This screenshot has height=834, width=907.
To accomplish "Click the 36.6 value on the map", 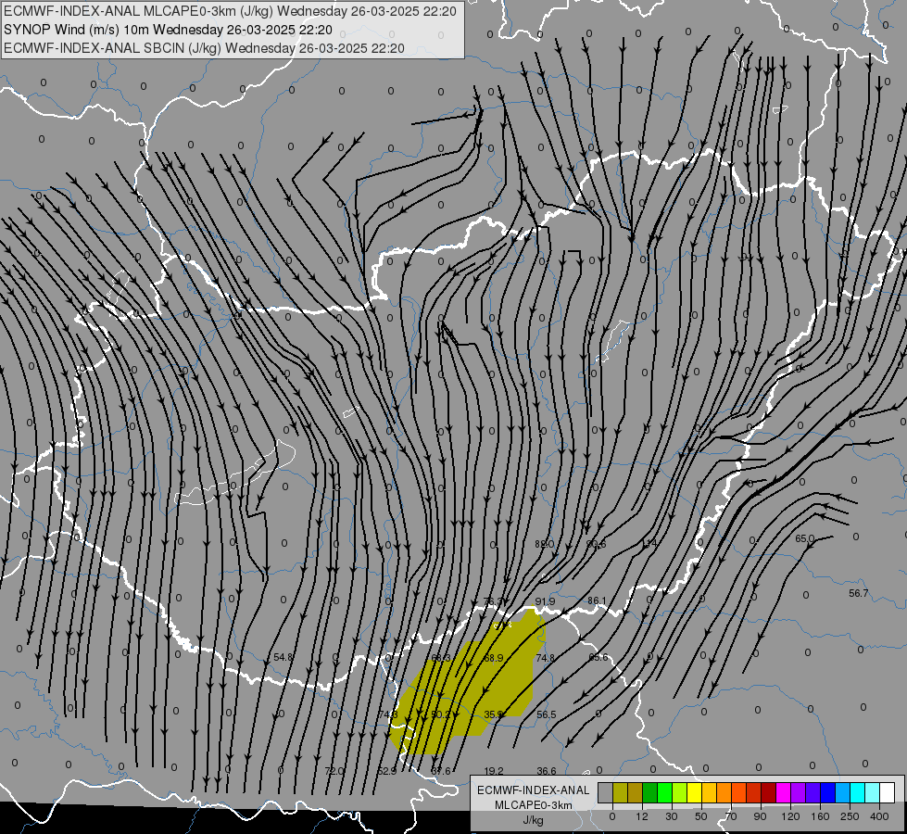I will click(x=547, y=770).
